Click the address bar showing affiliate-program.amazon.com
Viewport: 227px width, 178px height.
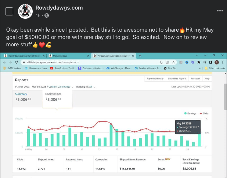coord(98,62)
